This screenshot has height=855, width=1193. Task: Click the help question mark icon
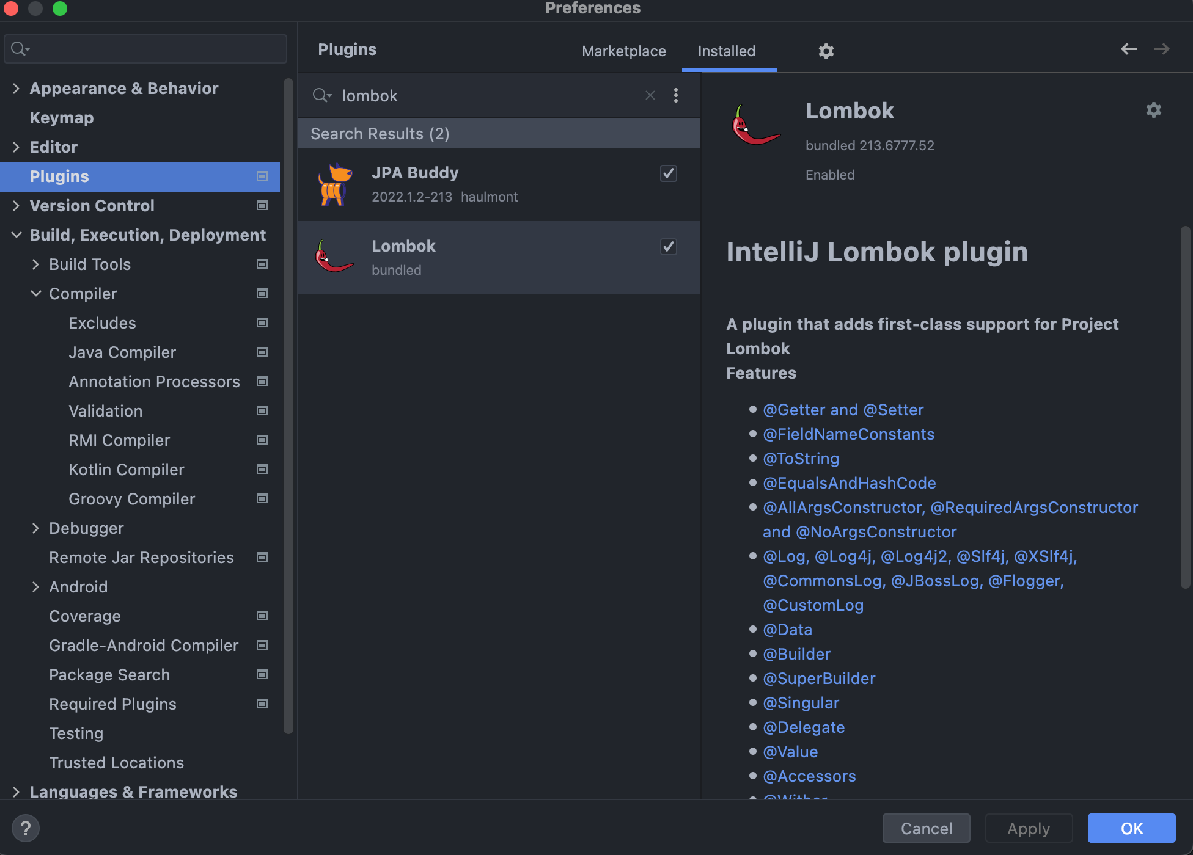pyautogui.click(x=26, y=828)
